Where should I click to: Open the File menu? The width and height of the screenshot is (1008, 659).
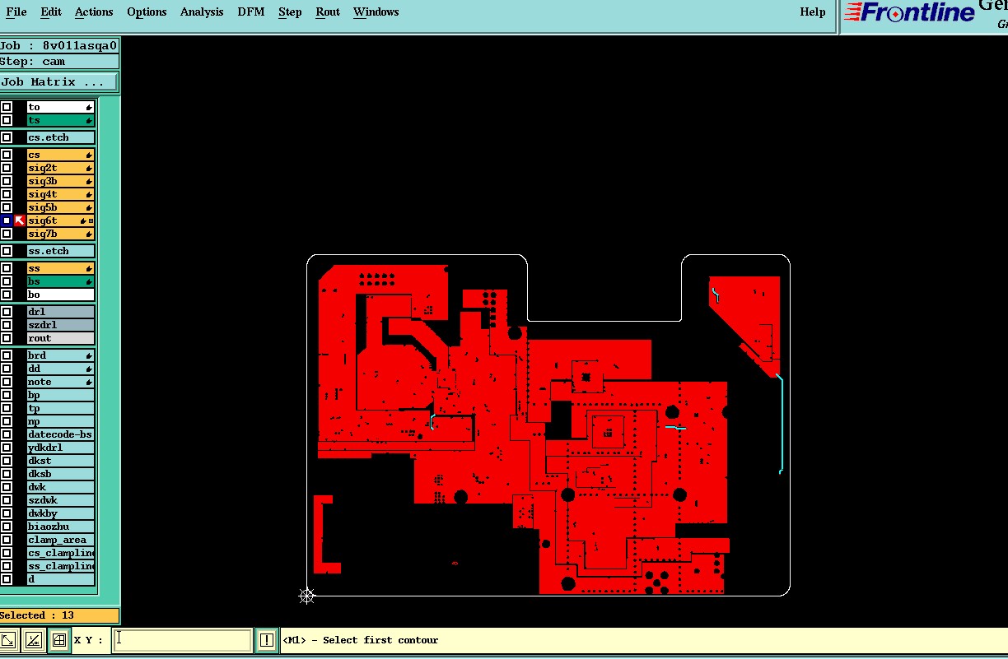point(16,12)
